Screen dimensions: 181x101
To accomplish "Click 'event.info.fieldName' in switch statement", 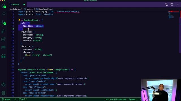I will click(42, 72).
